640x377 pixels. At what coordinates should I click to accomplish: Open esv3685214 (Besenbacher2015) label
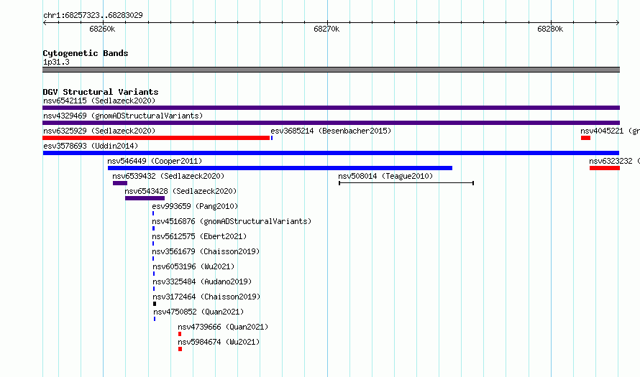(x=331, y=131)
